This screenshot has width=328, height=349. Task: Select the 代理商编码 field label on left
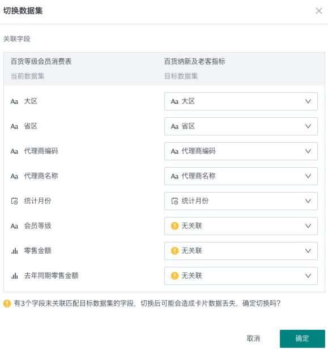click(x=41, y=151)
